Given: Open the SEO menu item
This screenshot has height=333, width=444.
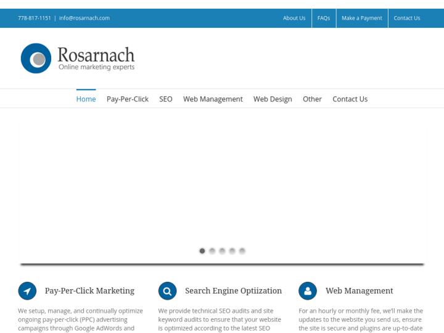Looking at the screenshot, I should pyautogui.click(x=166, y=99).
